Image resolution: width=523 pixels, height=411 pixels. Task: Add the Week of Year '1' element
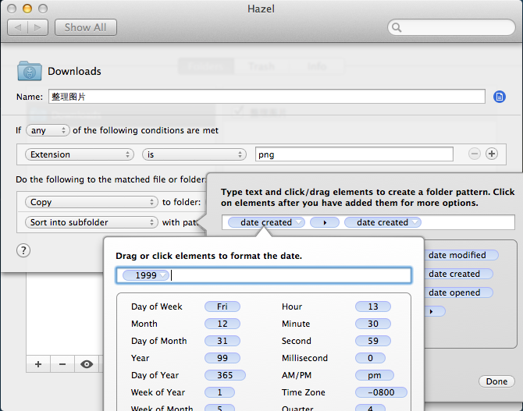[219, 392]
